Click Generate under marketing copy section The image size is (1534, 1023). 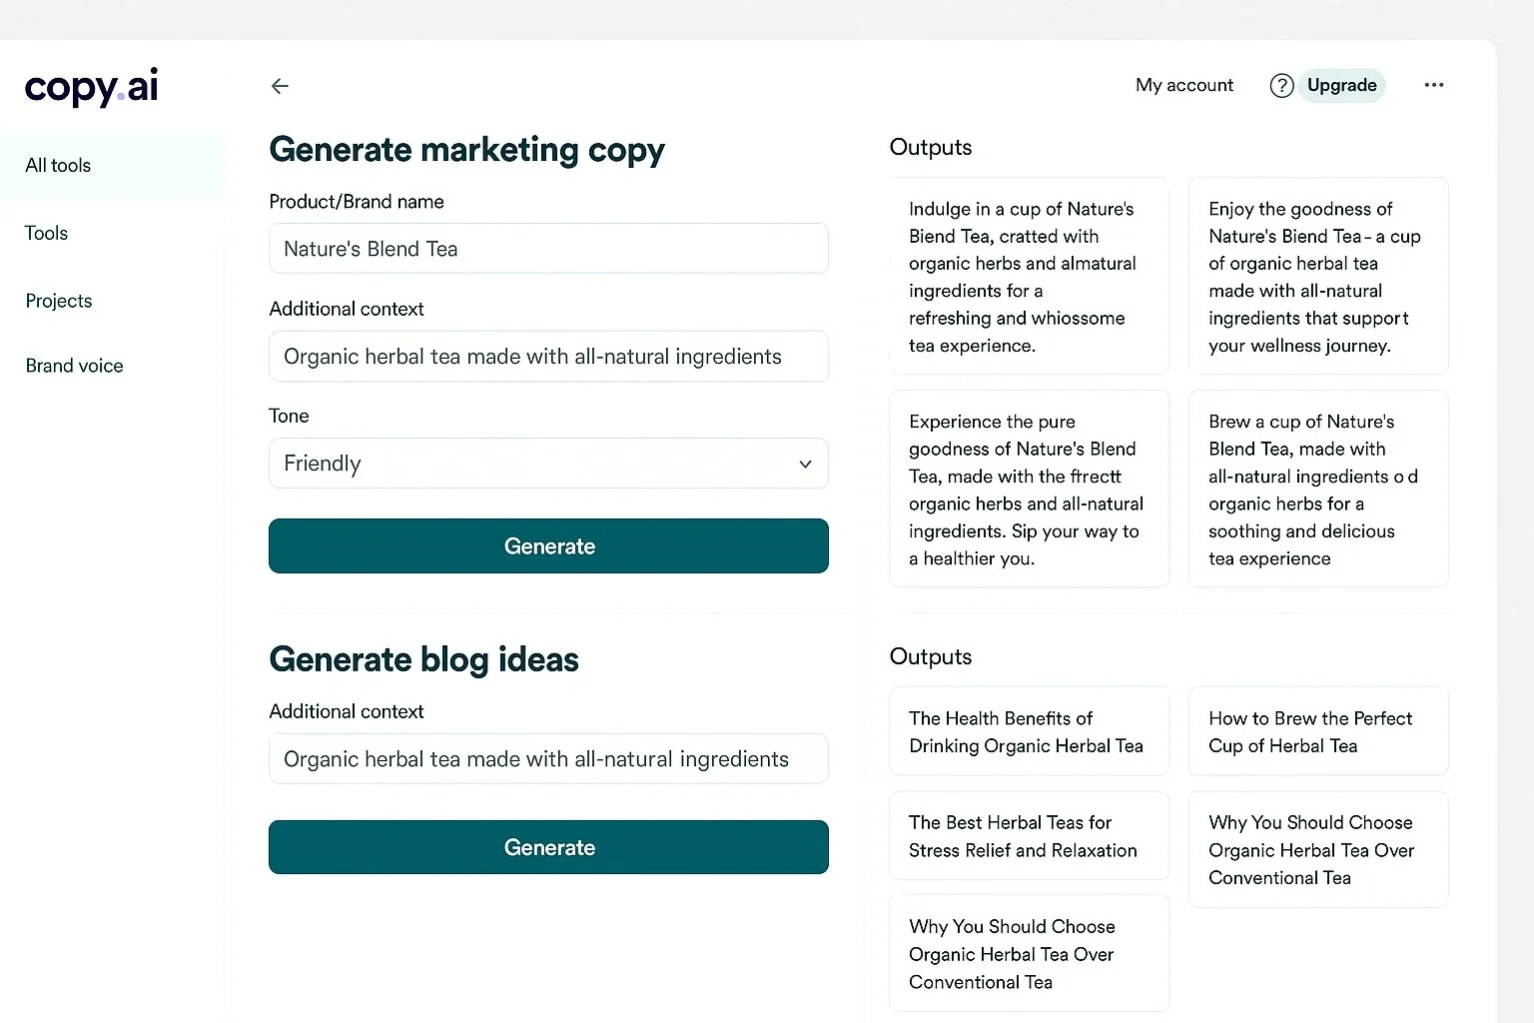point(548,545)
